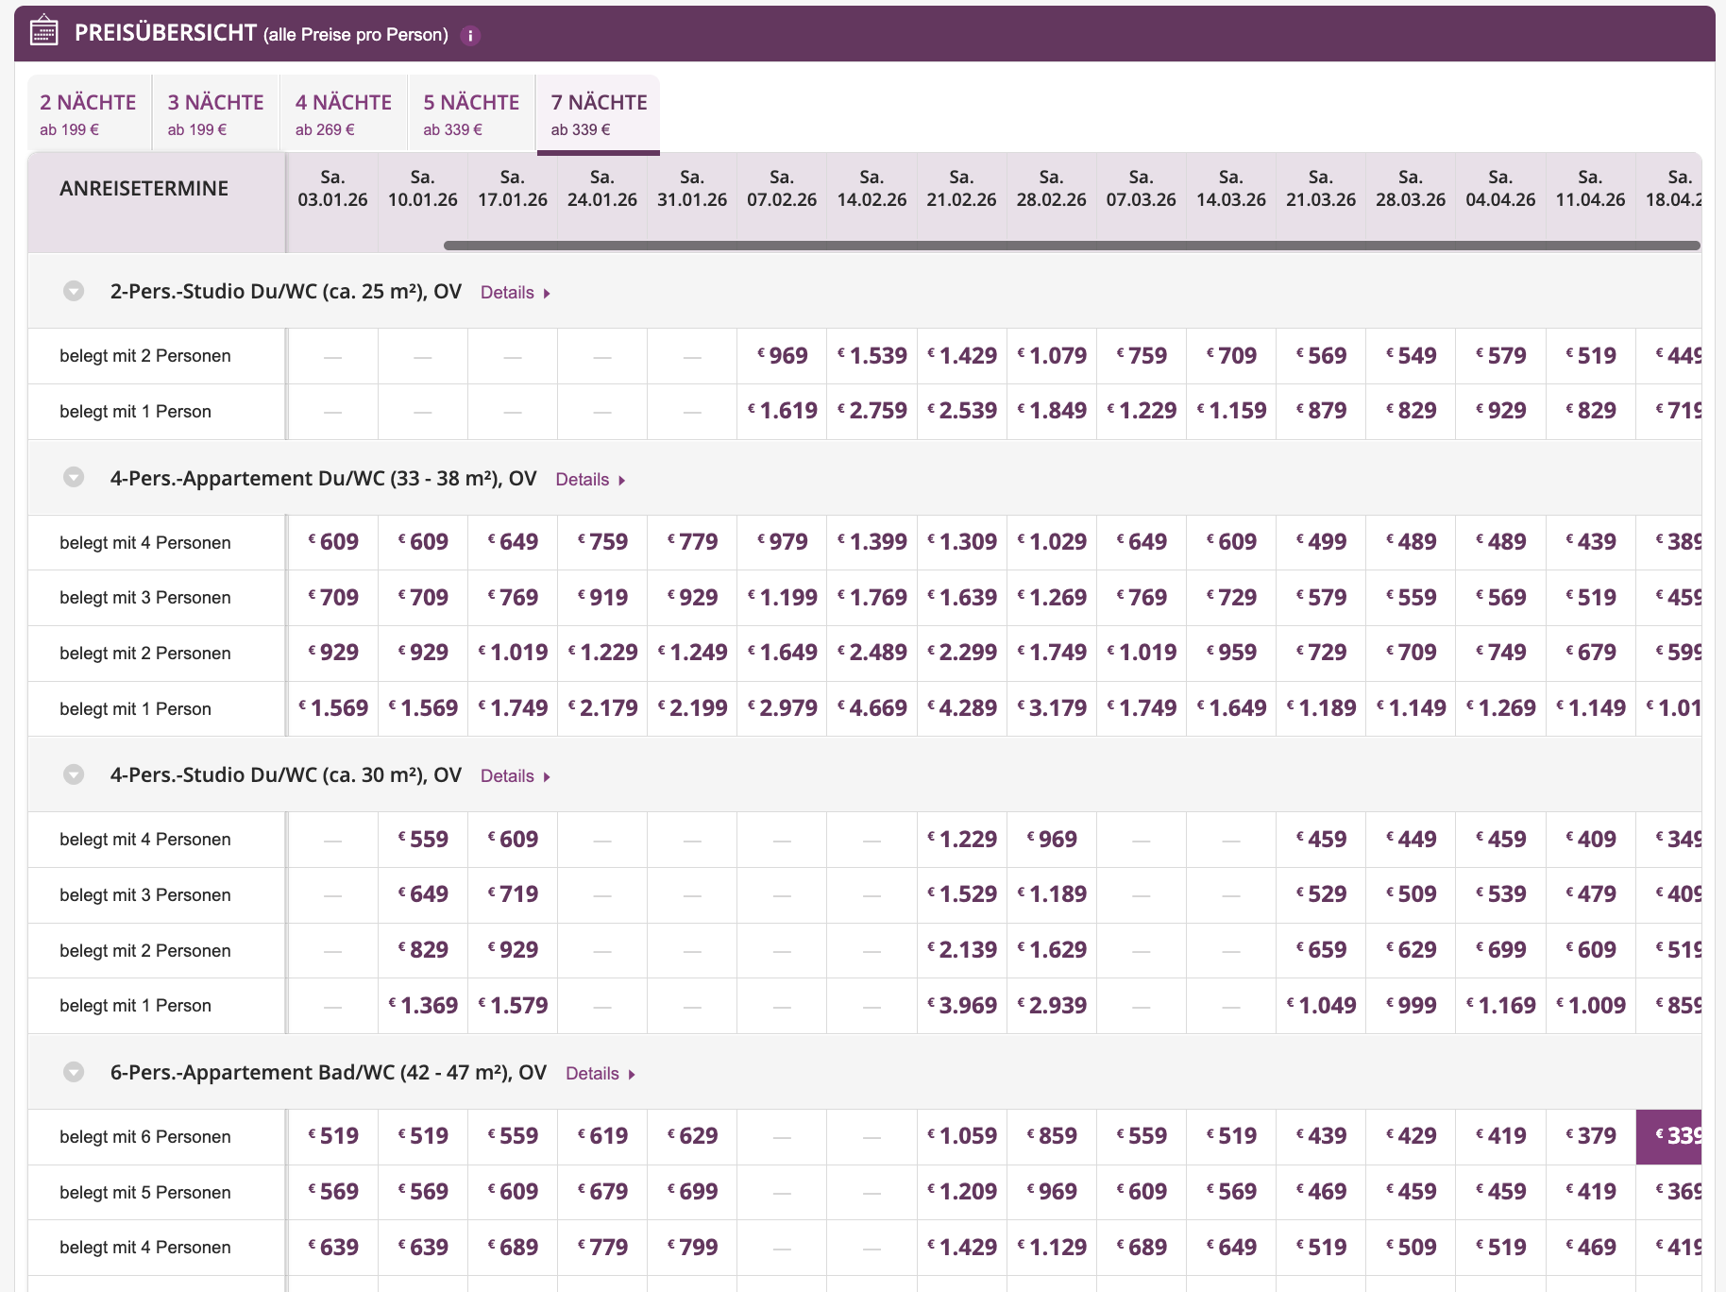Open the price info icon
Viewport: 1726px width, 1292px height.
click(x=470, y=36)
